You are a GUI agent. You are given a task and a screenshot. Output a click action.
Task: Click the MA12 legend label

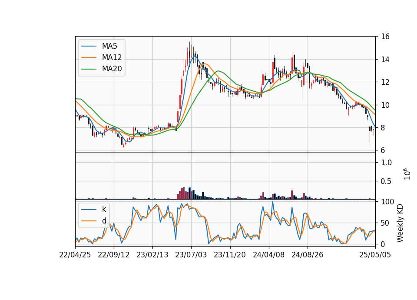coord(112,57)
